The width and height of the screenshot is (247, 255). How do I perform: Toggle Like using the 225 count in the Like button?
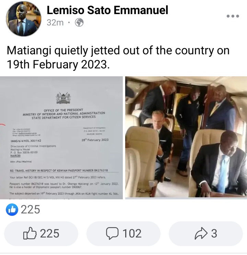click(x=49, y=234)
